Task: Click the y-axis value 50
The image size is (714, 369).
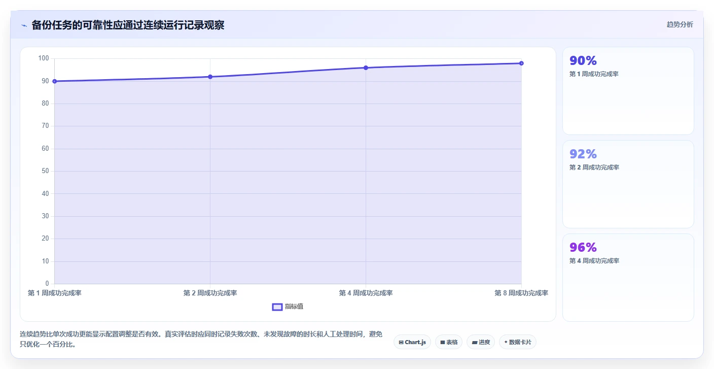Action: (x=45, y=171)
